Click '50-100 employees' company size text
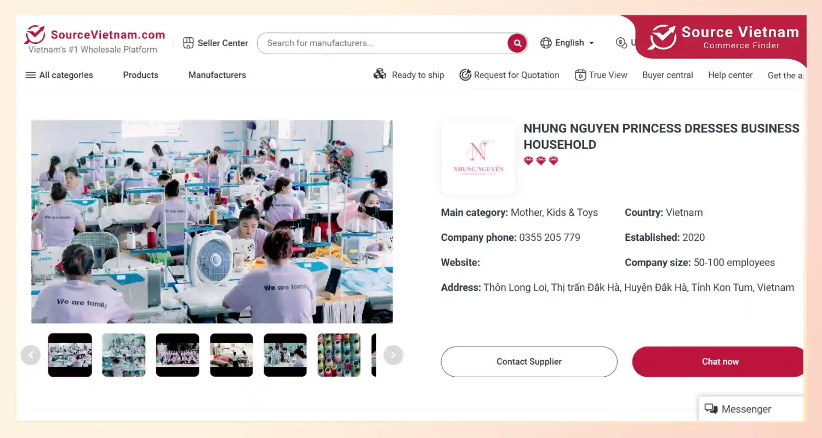Image resolution: width=822 pixels, height=438 pixels. click(x=734, y=263)
